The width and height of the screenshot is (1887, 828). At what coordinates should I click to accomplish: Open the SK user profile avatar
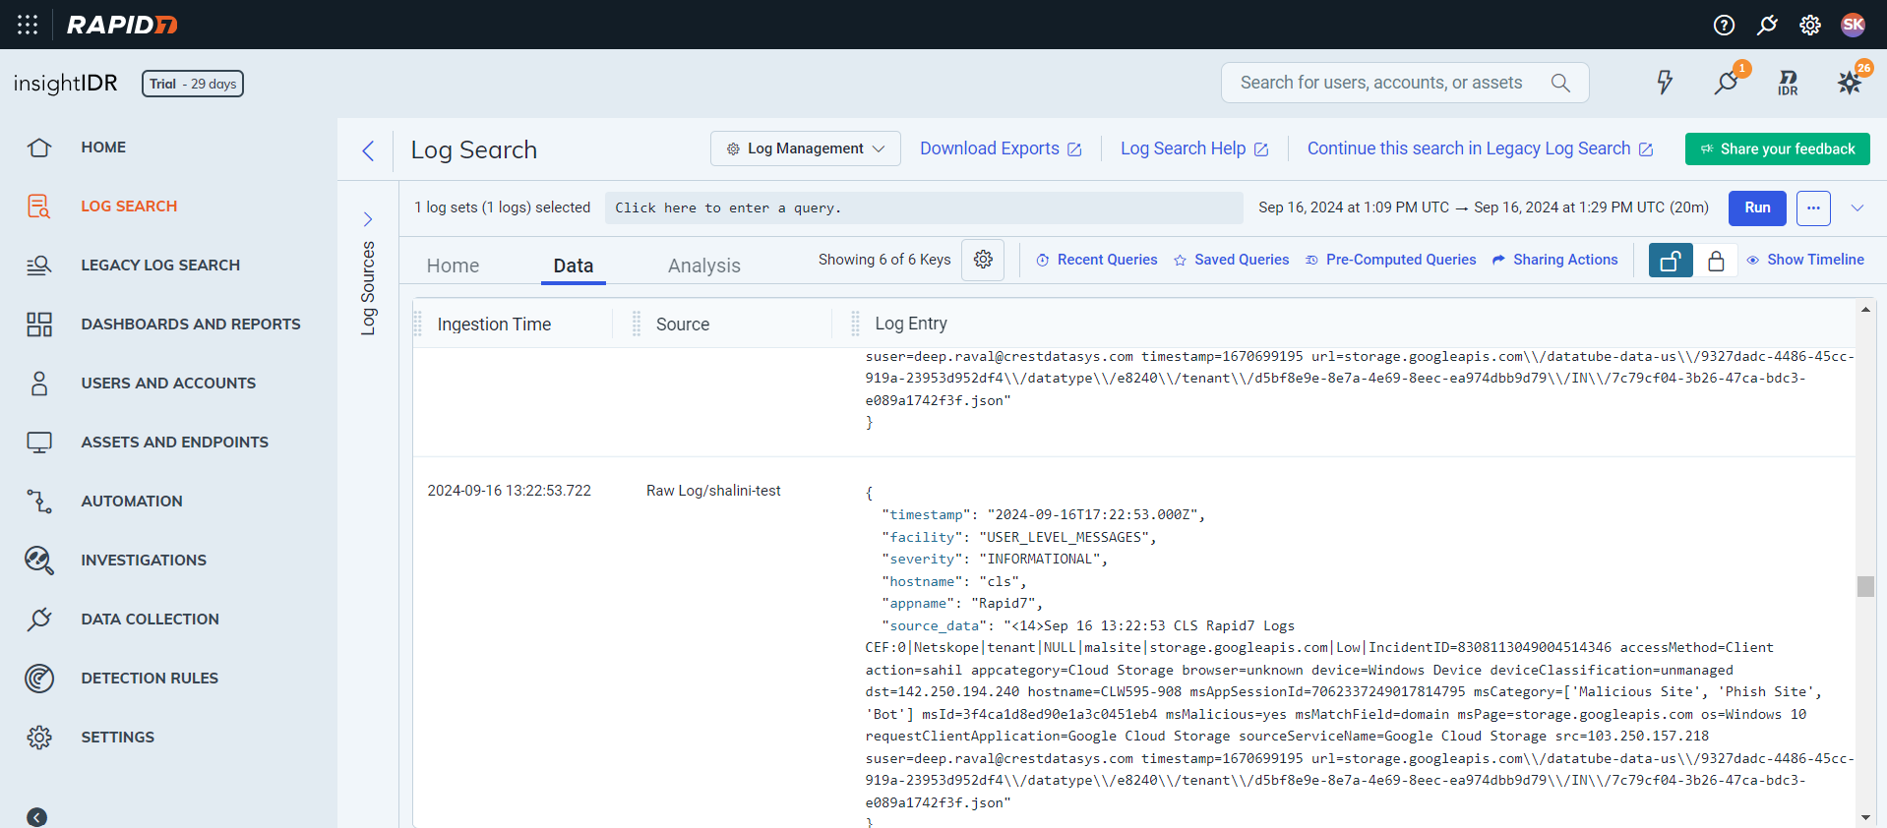(1854, 25)
